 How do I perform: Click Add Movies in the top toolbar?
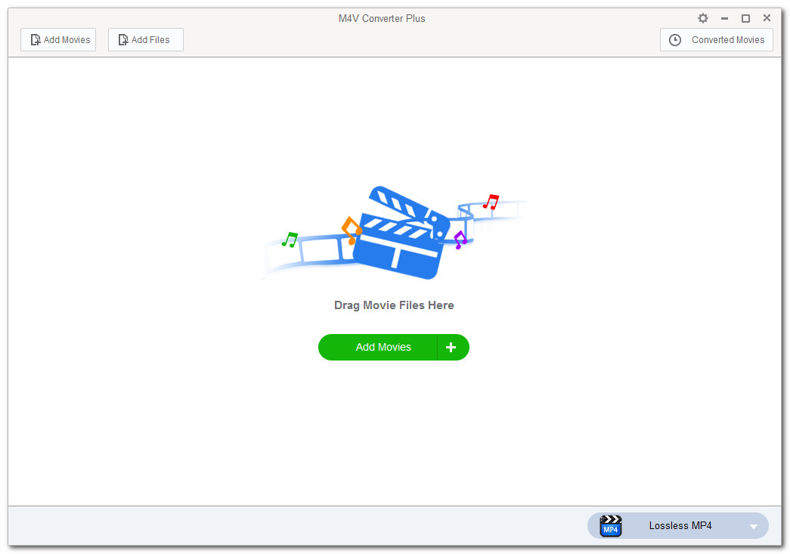tap(58, 39)
